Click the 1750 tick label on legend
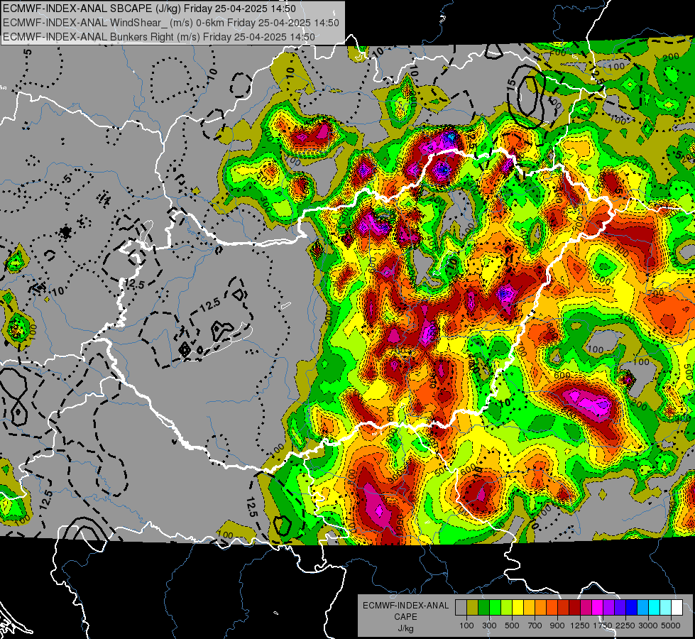 coord(603,626)
